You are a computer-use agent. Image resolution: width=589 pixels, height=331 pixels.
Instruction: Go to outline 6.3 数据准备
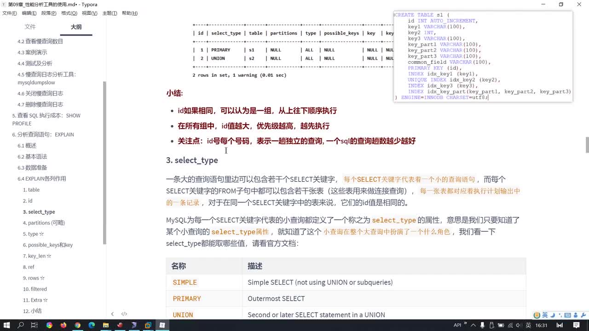32,168
